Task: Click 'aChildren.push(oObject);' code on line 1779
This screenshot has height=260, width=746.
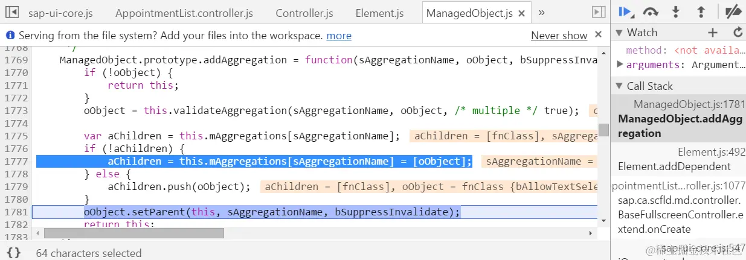Action: [x=179, y=186]
